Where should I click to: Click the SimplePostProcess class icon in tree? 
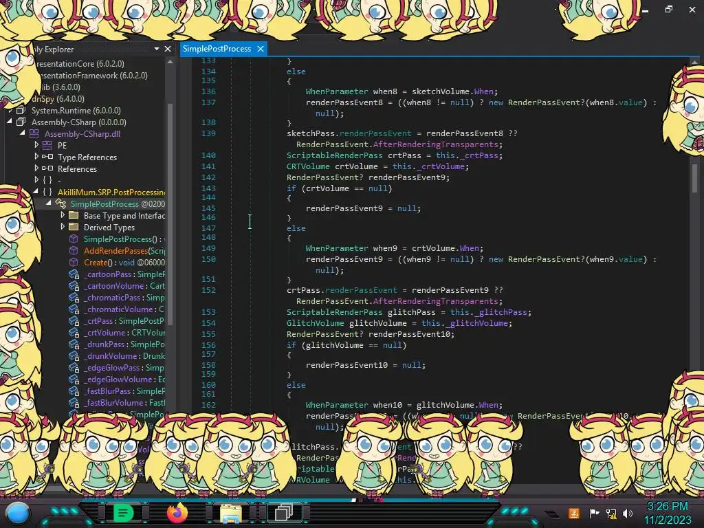pos(60,204)
